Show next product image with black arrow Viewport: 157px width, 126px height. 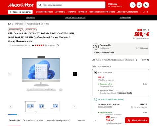point(75,74)
